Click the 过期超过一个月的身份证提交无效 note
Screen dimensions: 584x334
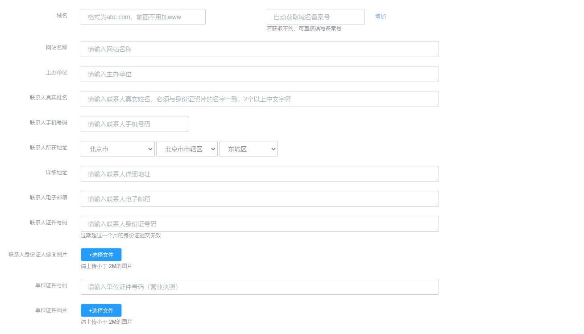pyautogui.click(x=121, y=235)
